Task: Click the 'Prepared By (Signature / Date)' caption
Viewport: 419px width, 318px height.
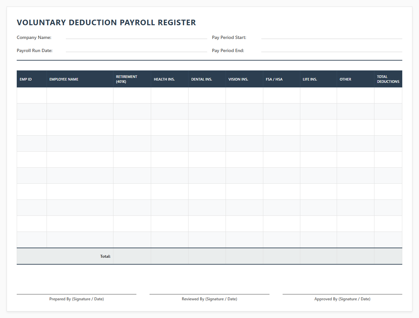Action: coord(77,299)
